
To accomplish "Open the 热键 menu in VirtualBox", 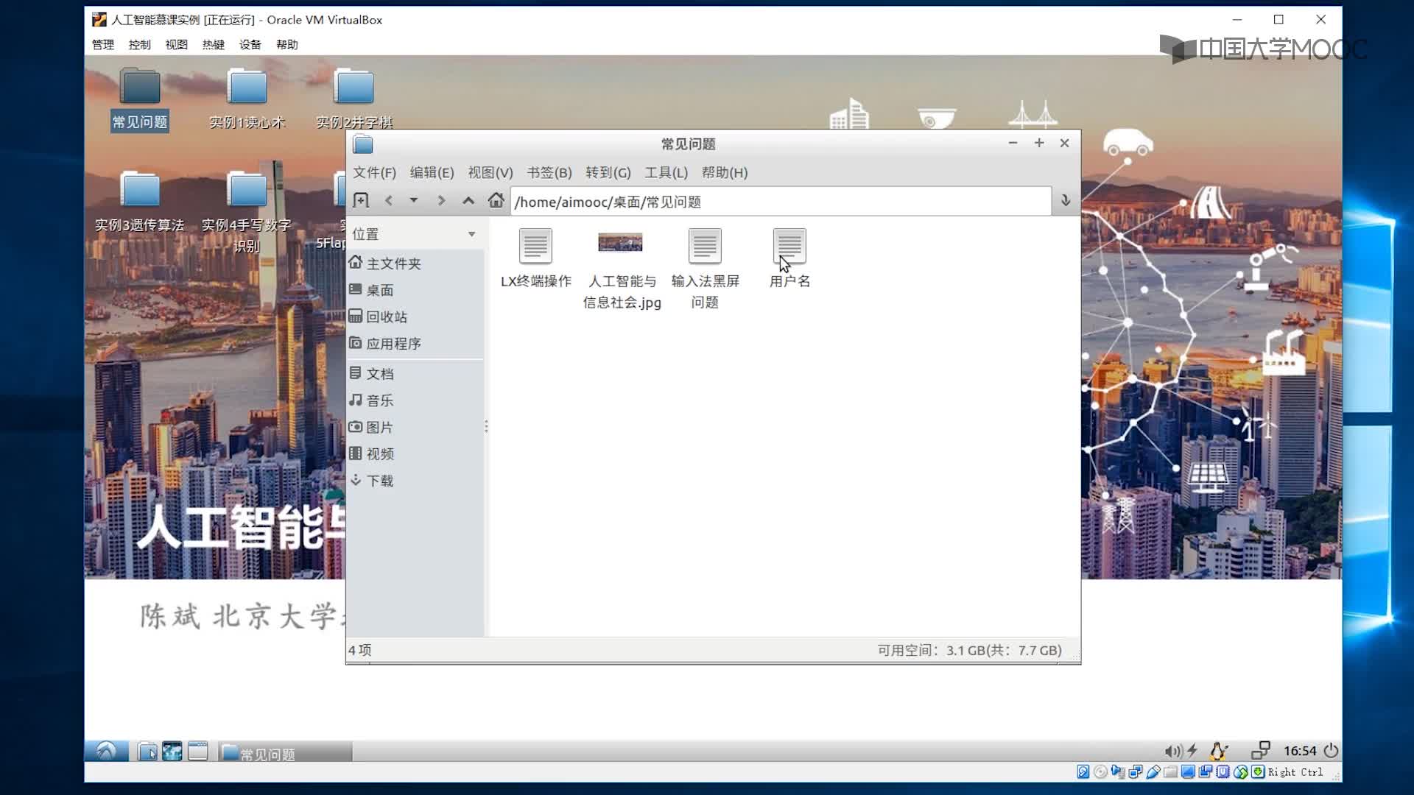I will click(213, 44).
